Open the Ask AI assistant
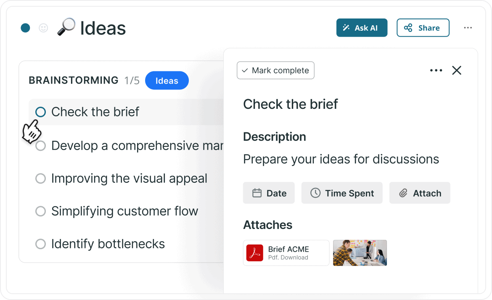492x300 pixels. tap(362, 28)
